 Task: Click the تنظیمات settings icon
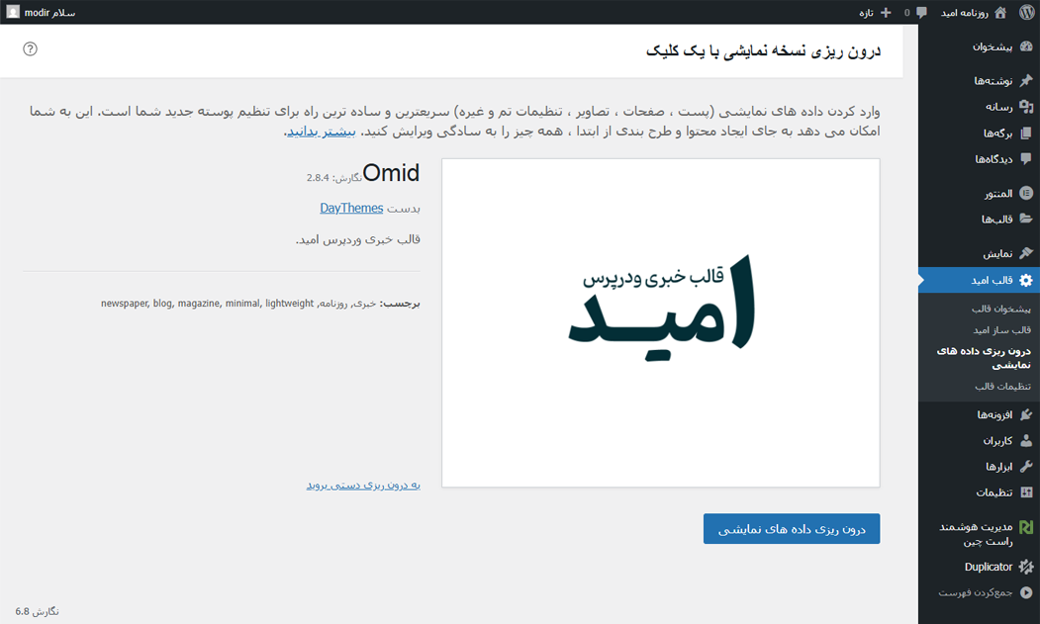pos(1026,492)
